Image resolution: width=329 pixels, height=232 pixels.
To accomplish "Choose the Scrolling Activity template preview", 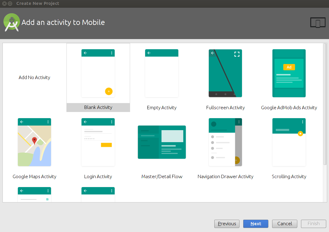I will coord(289,142).
